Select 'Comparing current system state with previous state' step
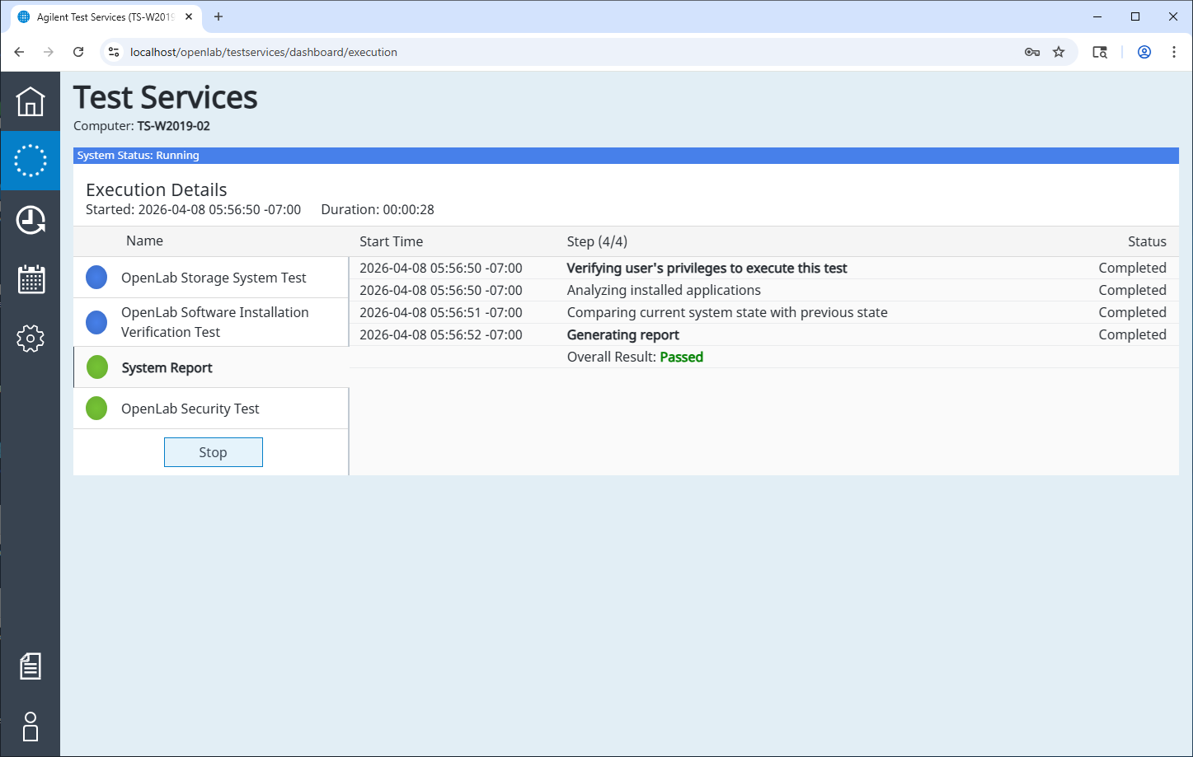1193x757 pixels. [x=727, y=312]
